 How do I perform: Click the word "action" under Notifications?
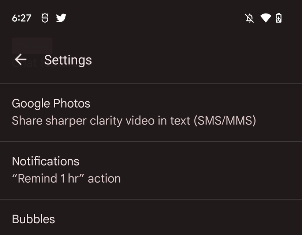104,179
